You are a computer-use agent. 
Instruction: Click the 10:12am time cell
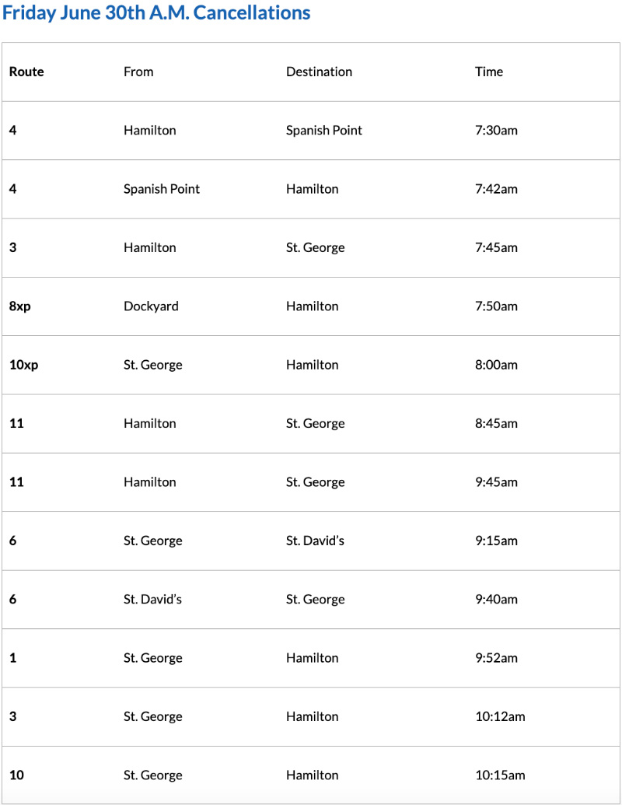[x=500, y=716]
